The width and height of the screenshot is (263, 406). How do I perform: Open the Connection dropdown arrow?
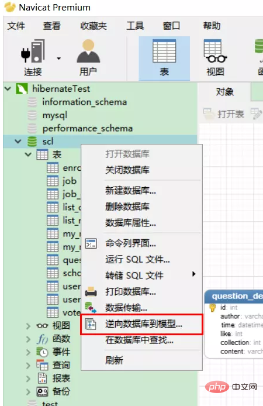tap(59, 59)
